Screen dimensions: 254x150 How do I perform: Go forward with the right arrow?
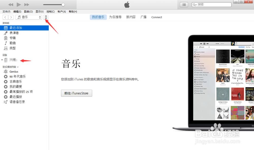[x=11, y=17]
